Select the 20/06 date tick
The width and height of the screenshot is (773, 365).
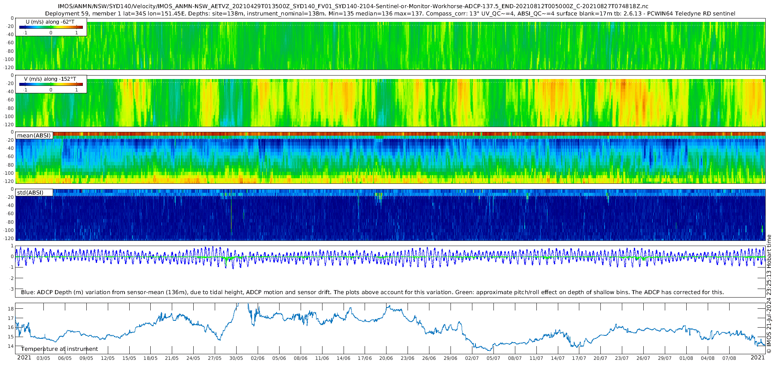coord(386,358)
